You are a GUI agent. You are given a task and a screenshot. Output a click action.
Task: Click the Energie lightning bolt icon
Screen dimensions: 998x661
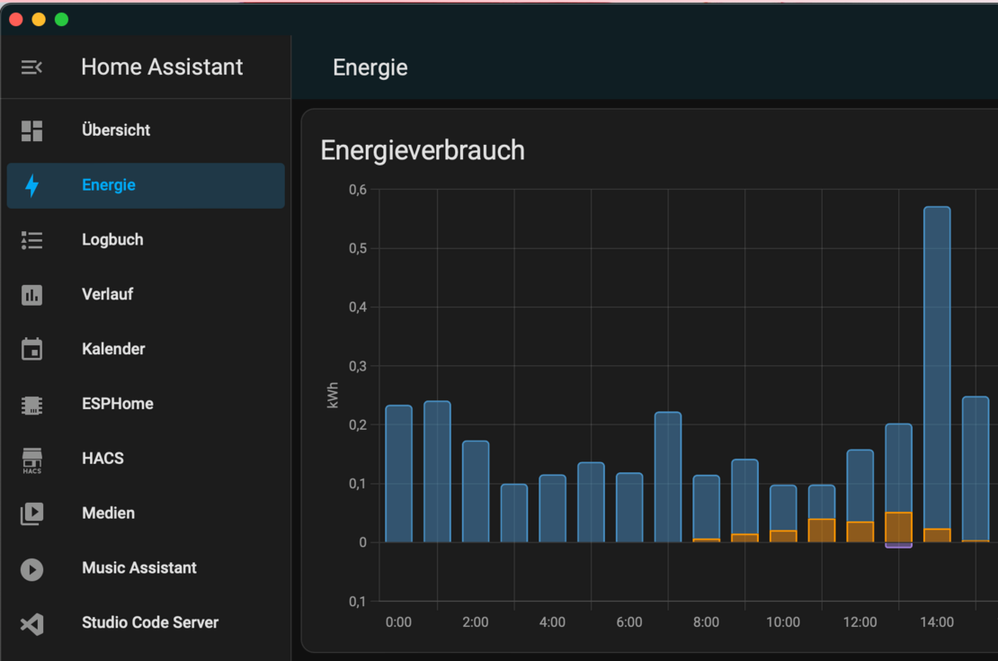(x=31, y=185)
